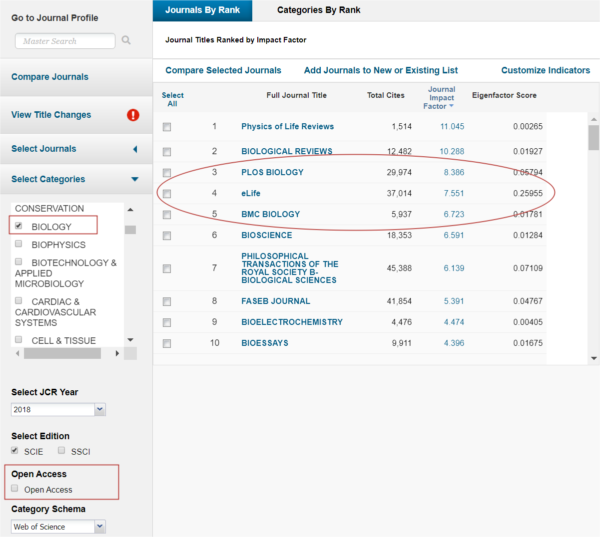Open the Category Schema dropdown
Viewport: 600px width, 537px height.
100,527
